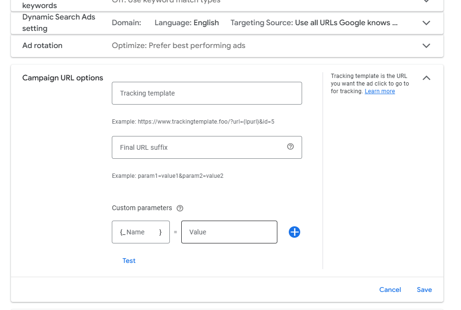This screenshot has width=461, height=310.
Task: Click the 'Domain:' text
Action: pyautogui.click(x=127, y=23)
